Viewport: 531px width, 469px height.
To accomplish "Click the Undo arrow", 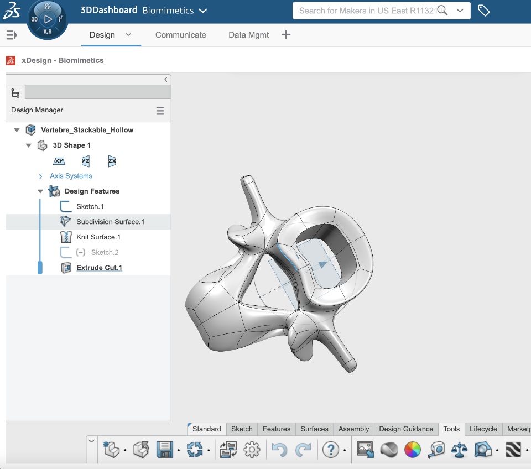I will [x=279, y=450].
